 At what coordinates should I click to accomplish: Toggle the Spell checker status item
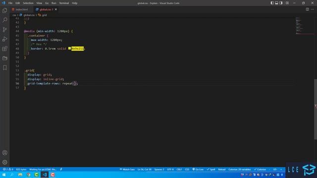(211, 169)
